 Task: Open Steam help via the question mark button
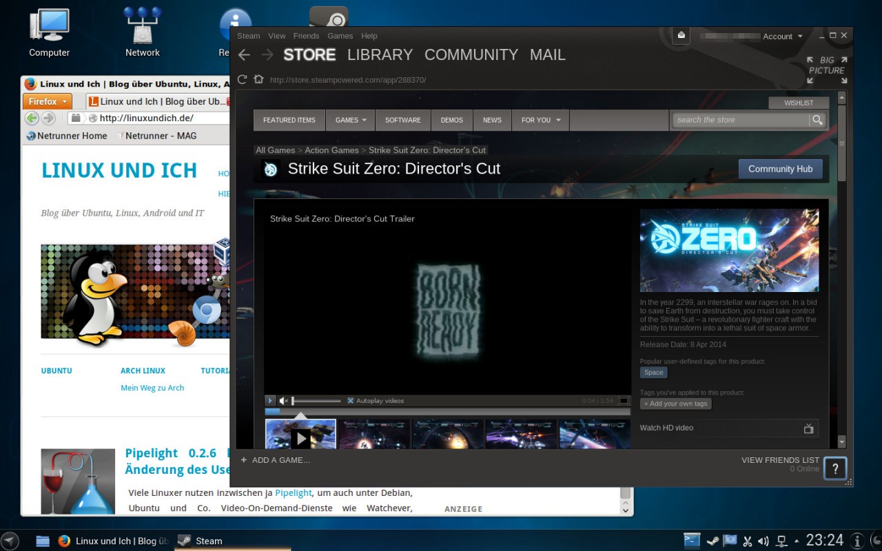[835, 468]
